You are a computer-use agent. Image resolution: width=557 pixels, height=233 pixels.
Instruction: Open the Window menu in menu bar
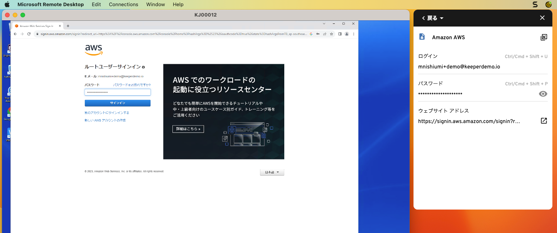[155, 5]
